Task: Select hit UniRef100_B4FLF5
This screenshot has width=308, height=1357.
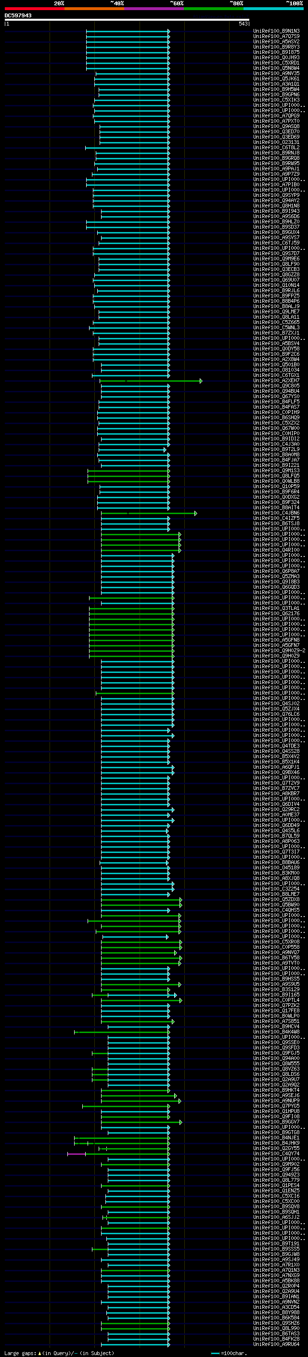Action: point(276,401)
